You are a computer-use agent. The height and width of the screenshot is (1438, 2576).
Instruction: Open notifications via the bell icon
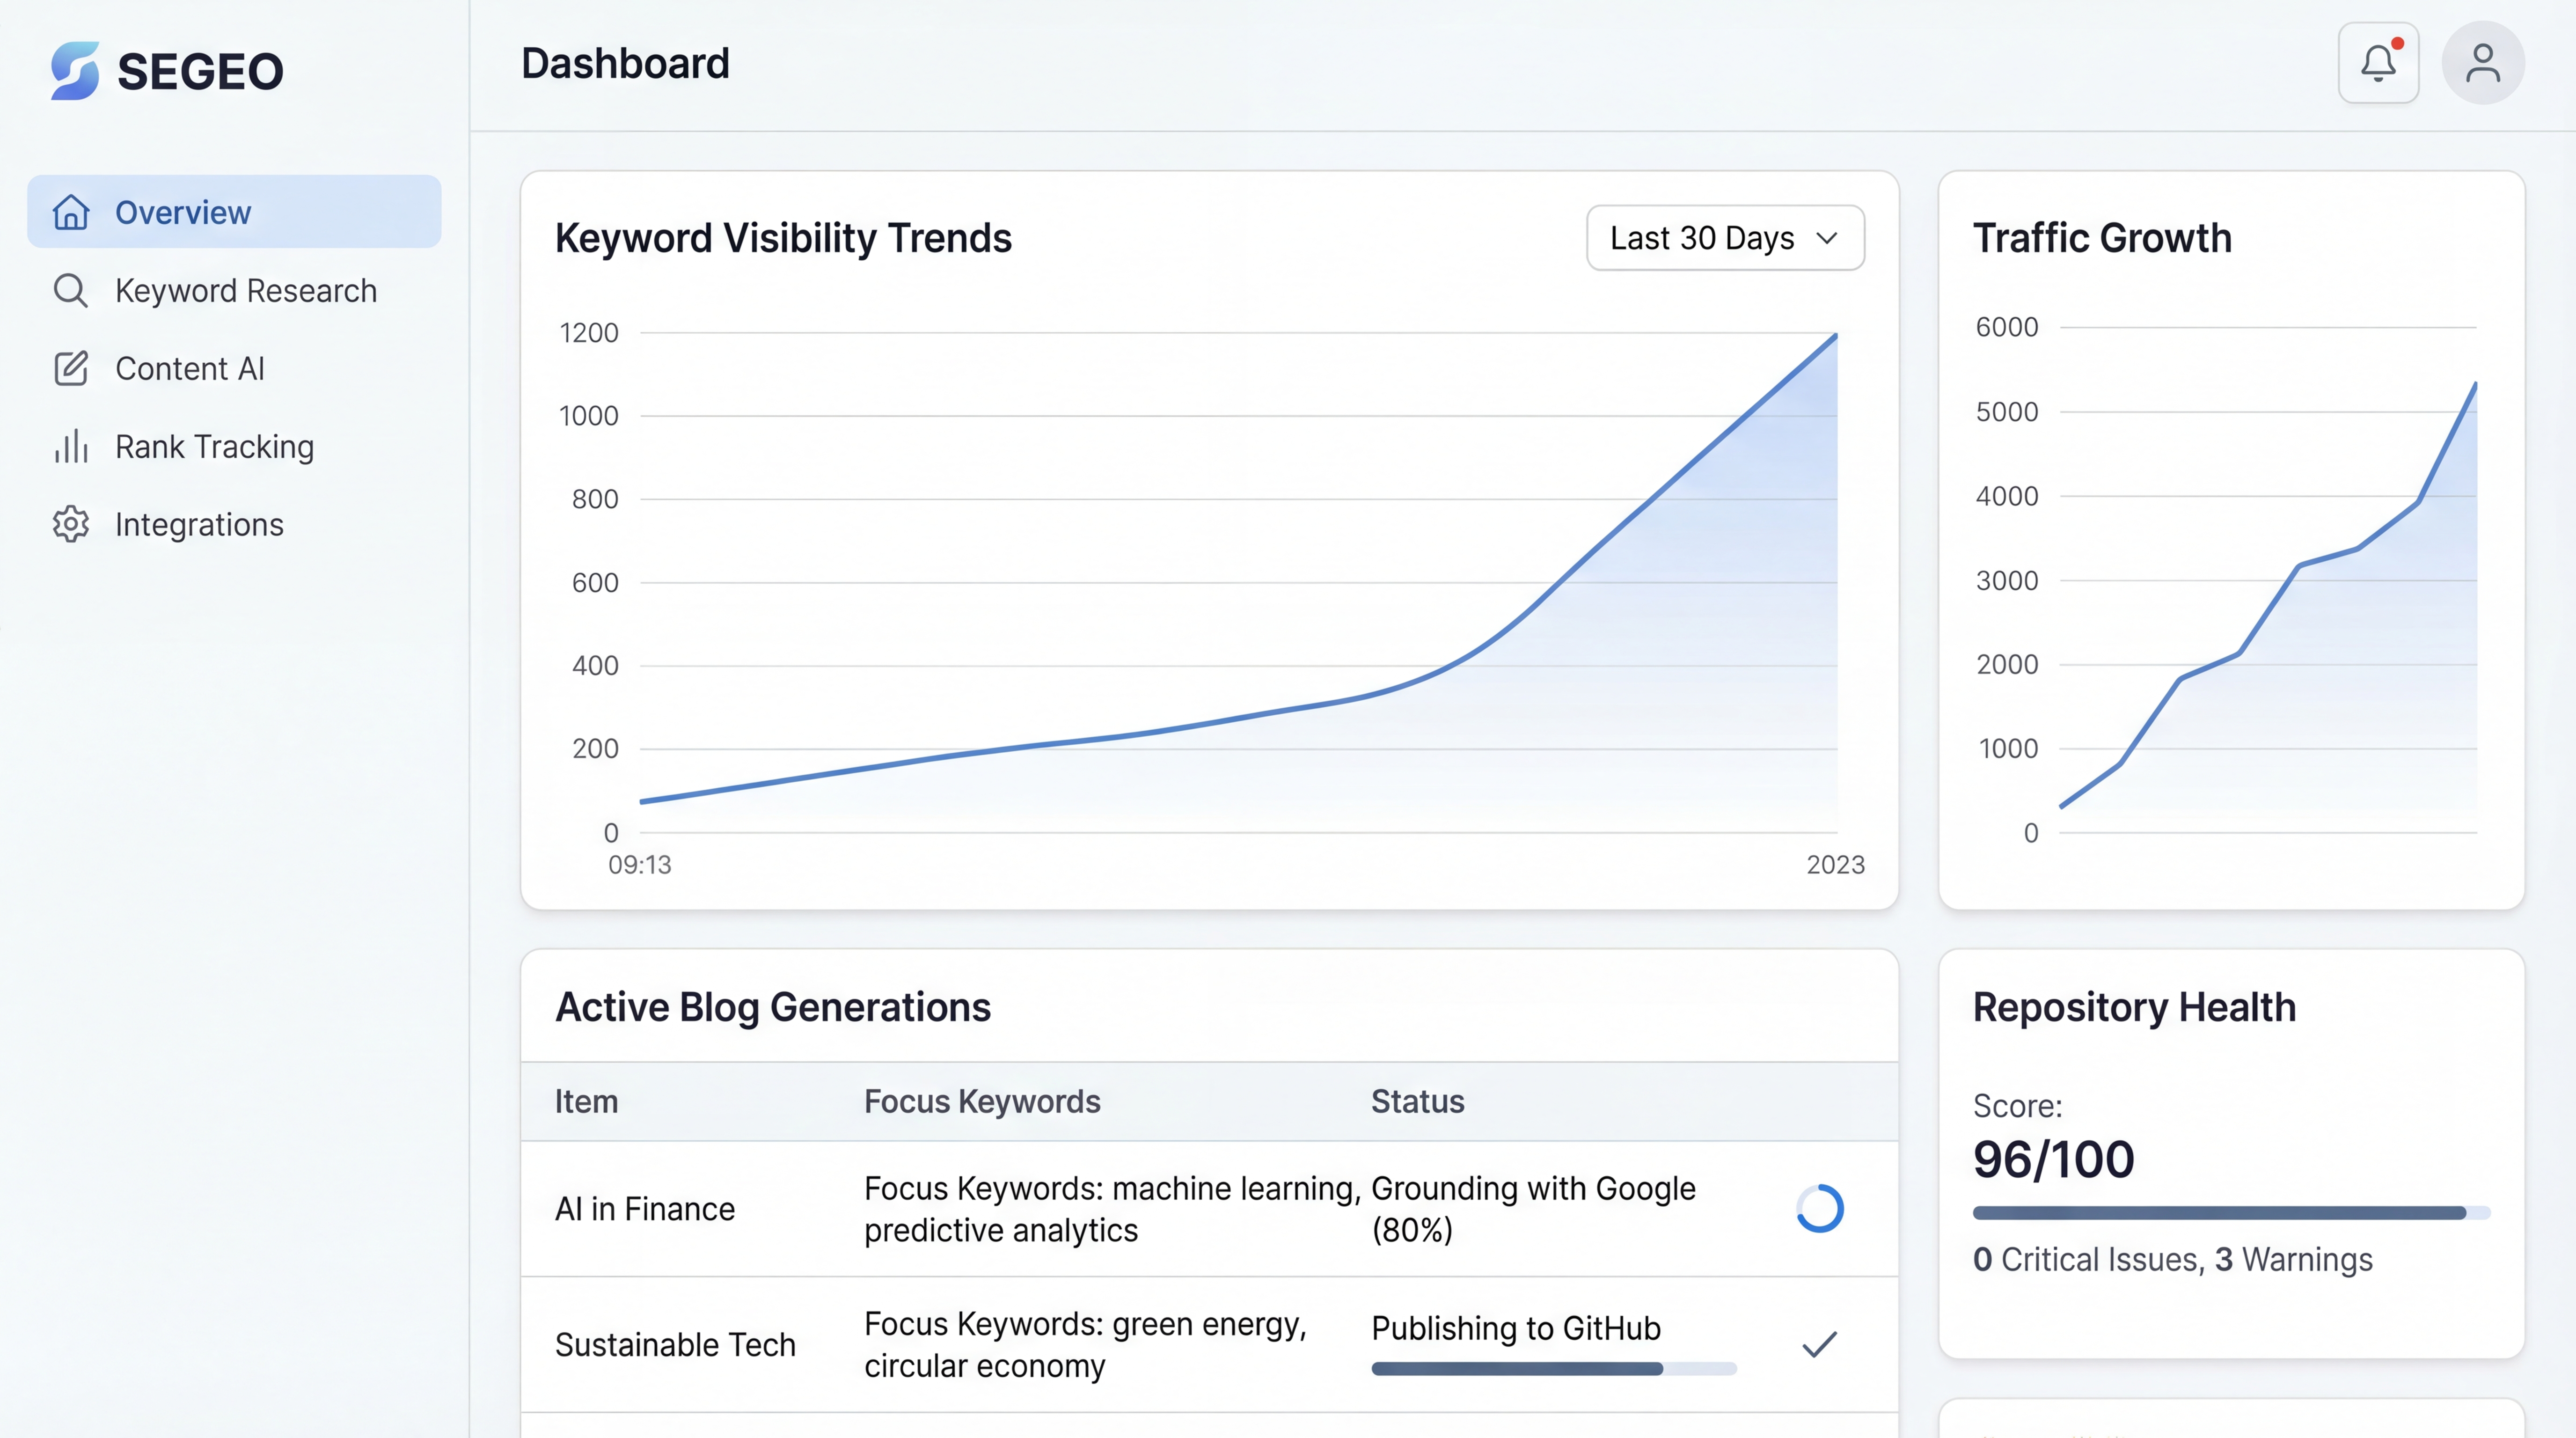click(x=2379, y=62)
